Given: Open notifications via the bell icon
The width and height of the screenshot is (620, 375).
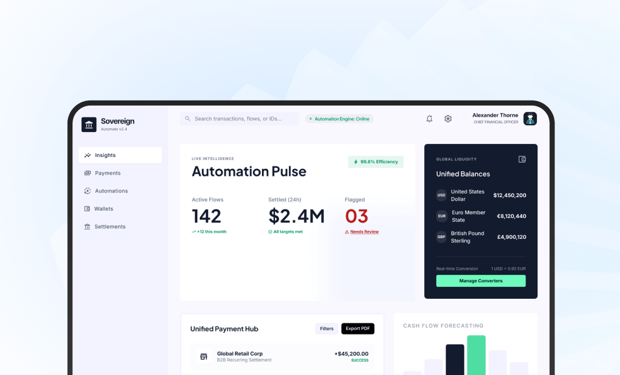Looking at the screenshot, I should 429,119.
